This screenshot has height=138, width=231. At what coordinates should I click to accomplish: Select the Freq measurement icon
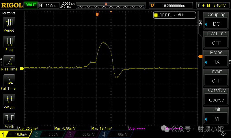(x=9, y=42)
